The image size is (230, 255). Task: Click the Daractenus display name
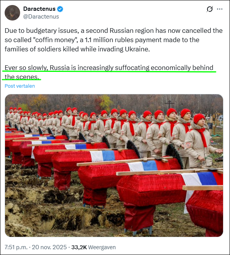39,9
